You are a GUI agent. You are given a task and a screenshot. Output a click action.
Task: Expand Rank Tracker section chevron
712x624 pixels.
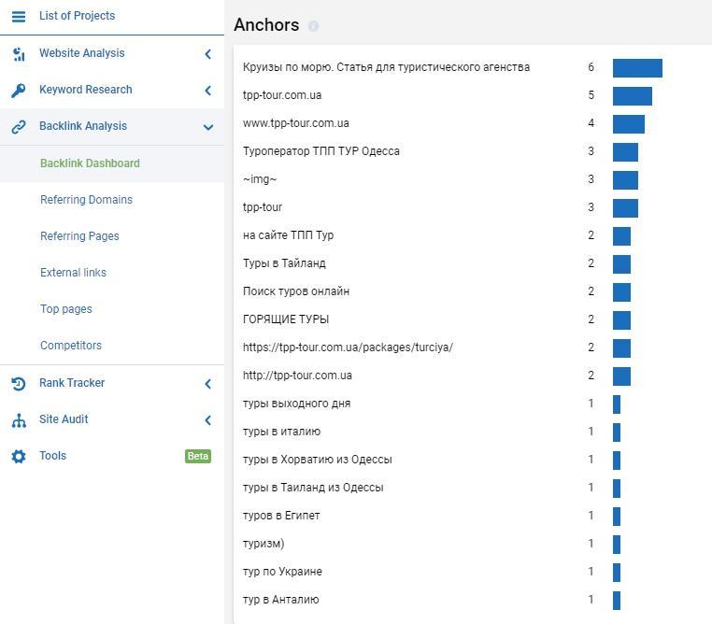pyautogui.click(x=208, y=384)
